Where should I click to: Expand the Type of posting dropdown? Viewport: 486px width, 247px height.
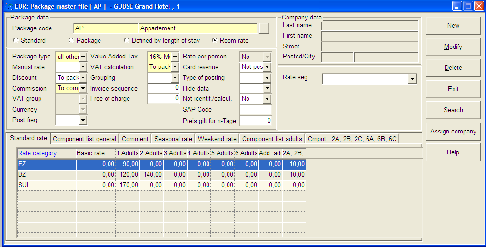point(267,78)
